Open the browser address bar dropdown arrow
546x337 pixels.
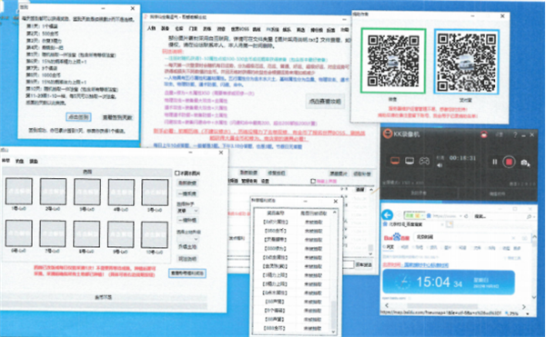460,216
